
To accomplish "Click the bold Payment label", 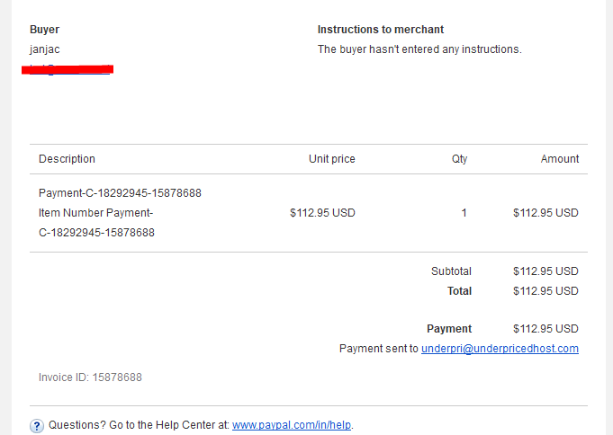I will point(449,329).
